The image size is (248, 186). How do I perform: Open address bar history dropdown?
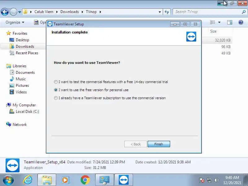click(160, 12)
